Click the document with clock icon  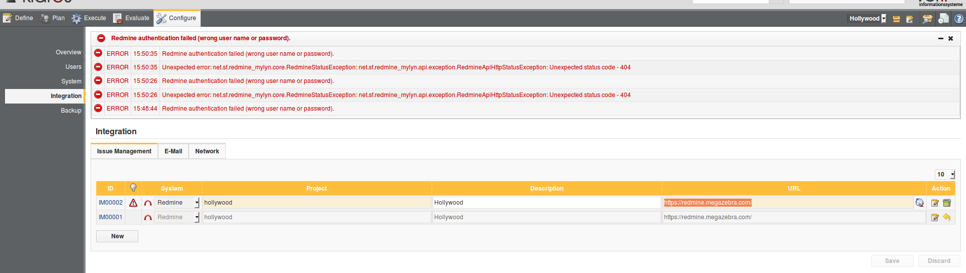943,19
